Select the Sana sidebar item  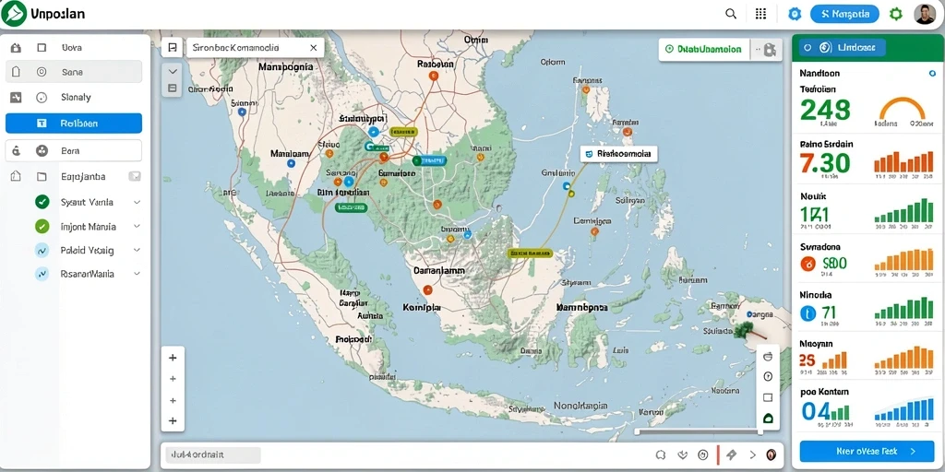74,72
